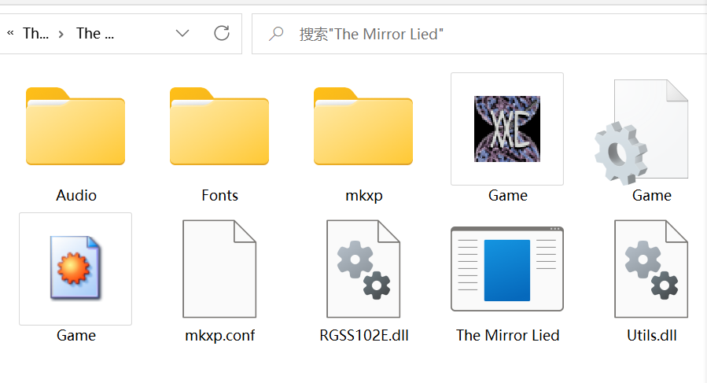Go to the 'Th...' parent breadcrumb
Screen dimensions: 707x383
pos(35,33)
